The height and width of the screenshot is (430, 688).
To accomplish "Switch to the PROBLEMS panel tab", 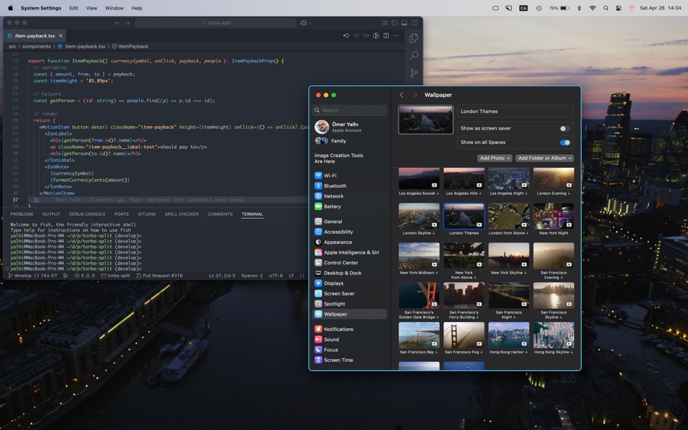I will point(22,214).
